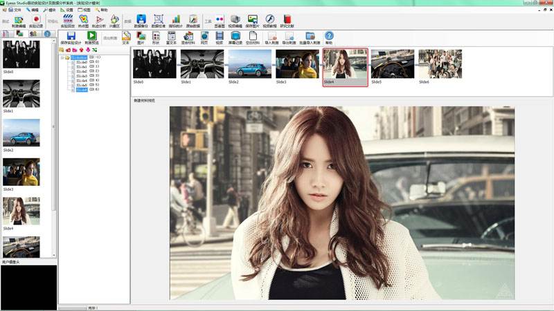Start the 刺激预览 green play preview
Screen dimensions: 554x311
(x=91, y=37)
